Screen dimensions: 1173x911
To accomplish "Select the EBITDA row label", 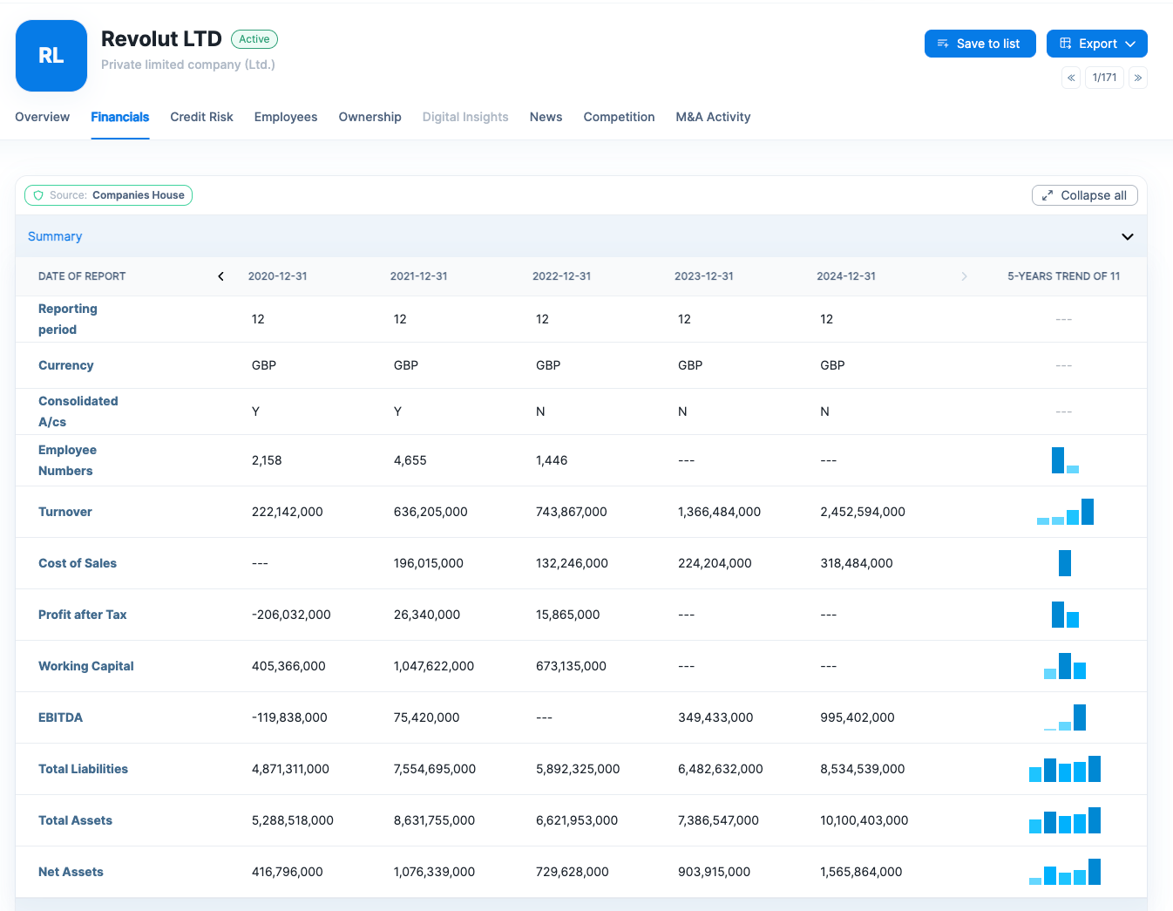I will [x=61, y=717].
